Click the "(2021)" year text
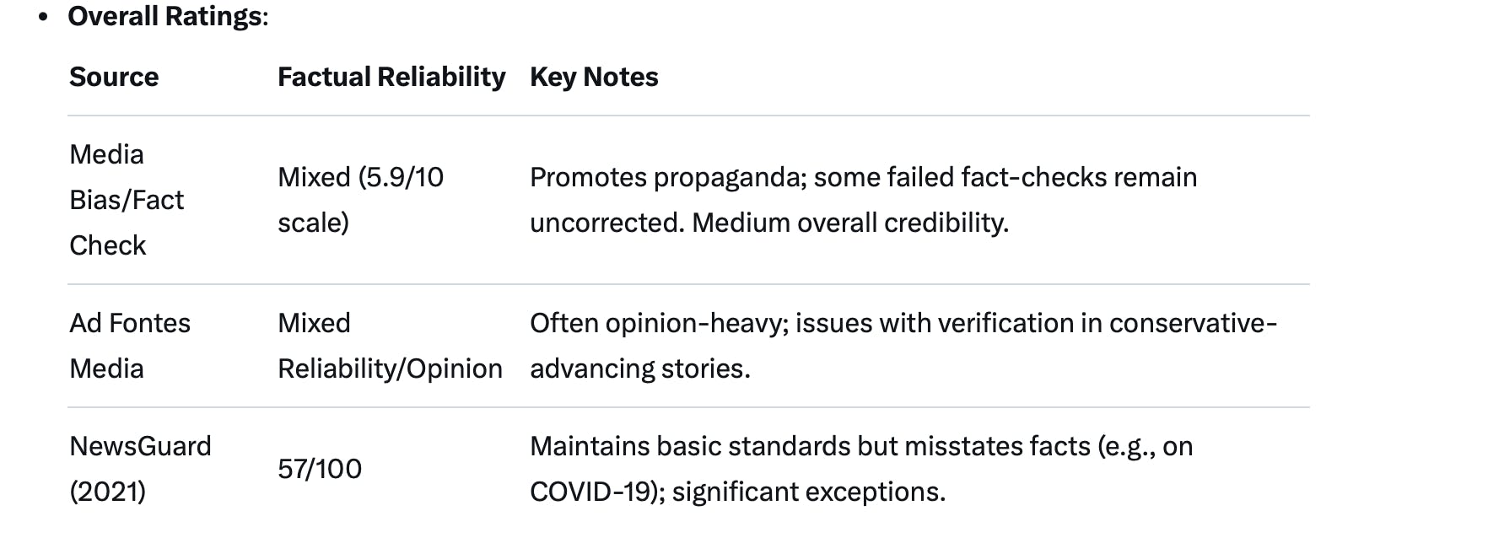Screen dimensions: 1488x554 (108, 492)
